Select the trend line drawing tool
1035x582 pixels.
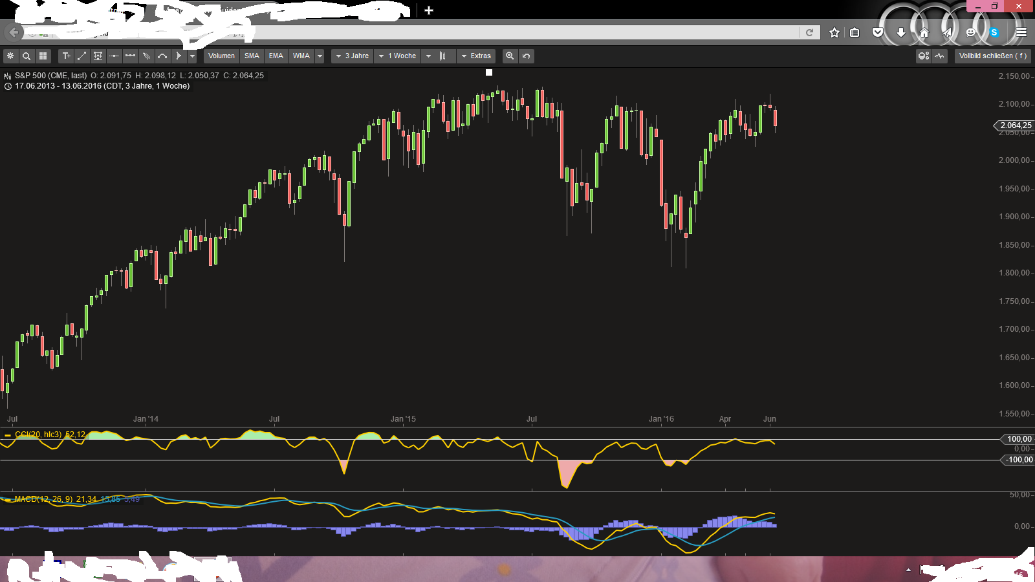(x=82, y=56)
